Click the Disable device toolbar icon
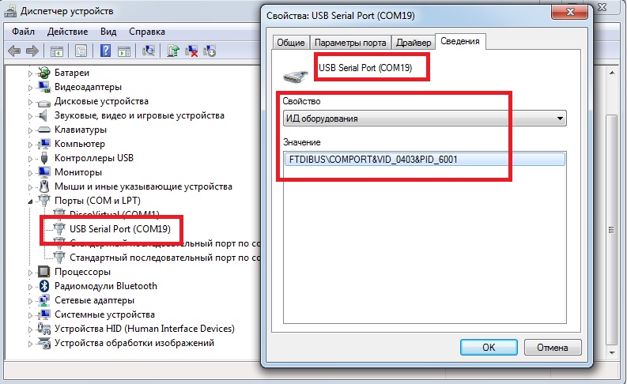 210,51
